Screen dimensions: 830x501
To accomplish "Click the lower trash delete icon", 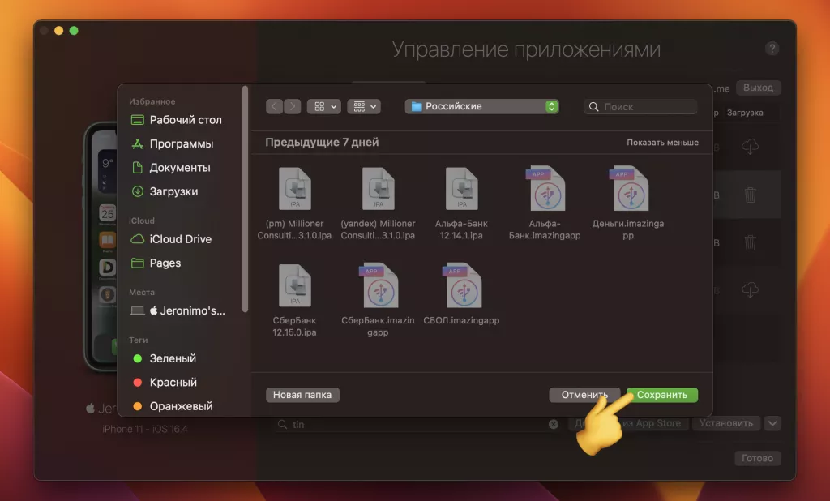I will [750, 242].
